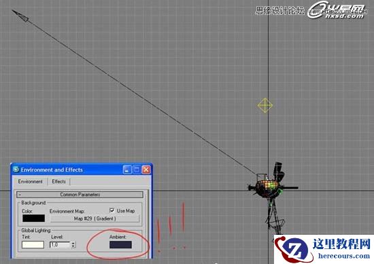Maximize the Environment and Effects window
Screen dimensions: 374x264
point(137,170)
